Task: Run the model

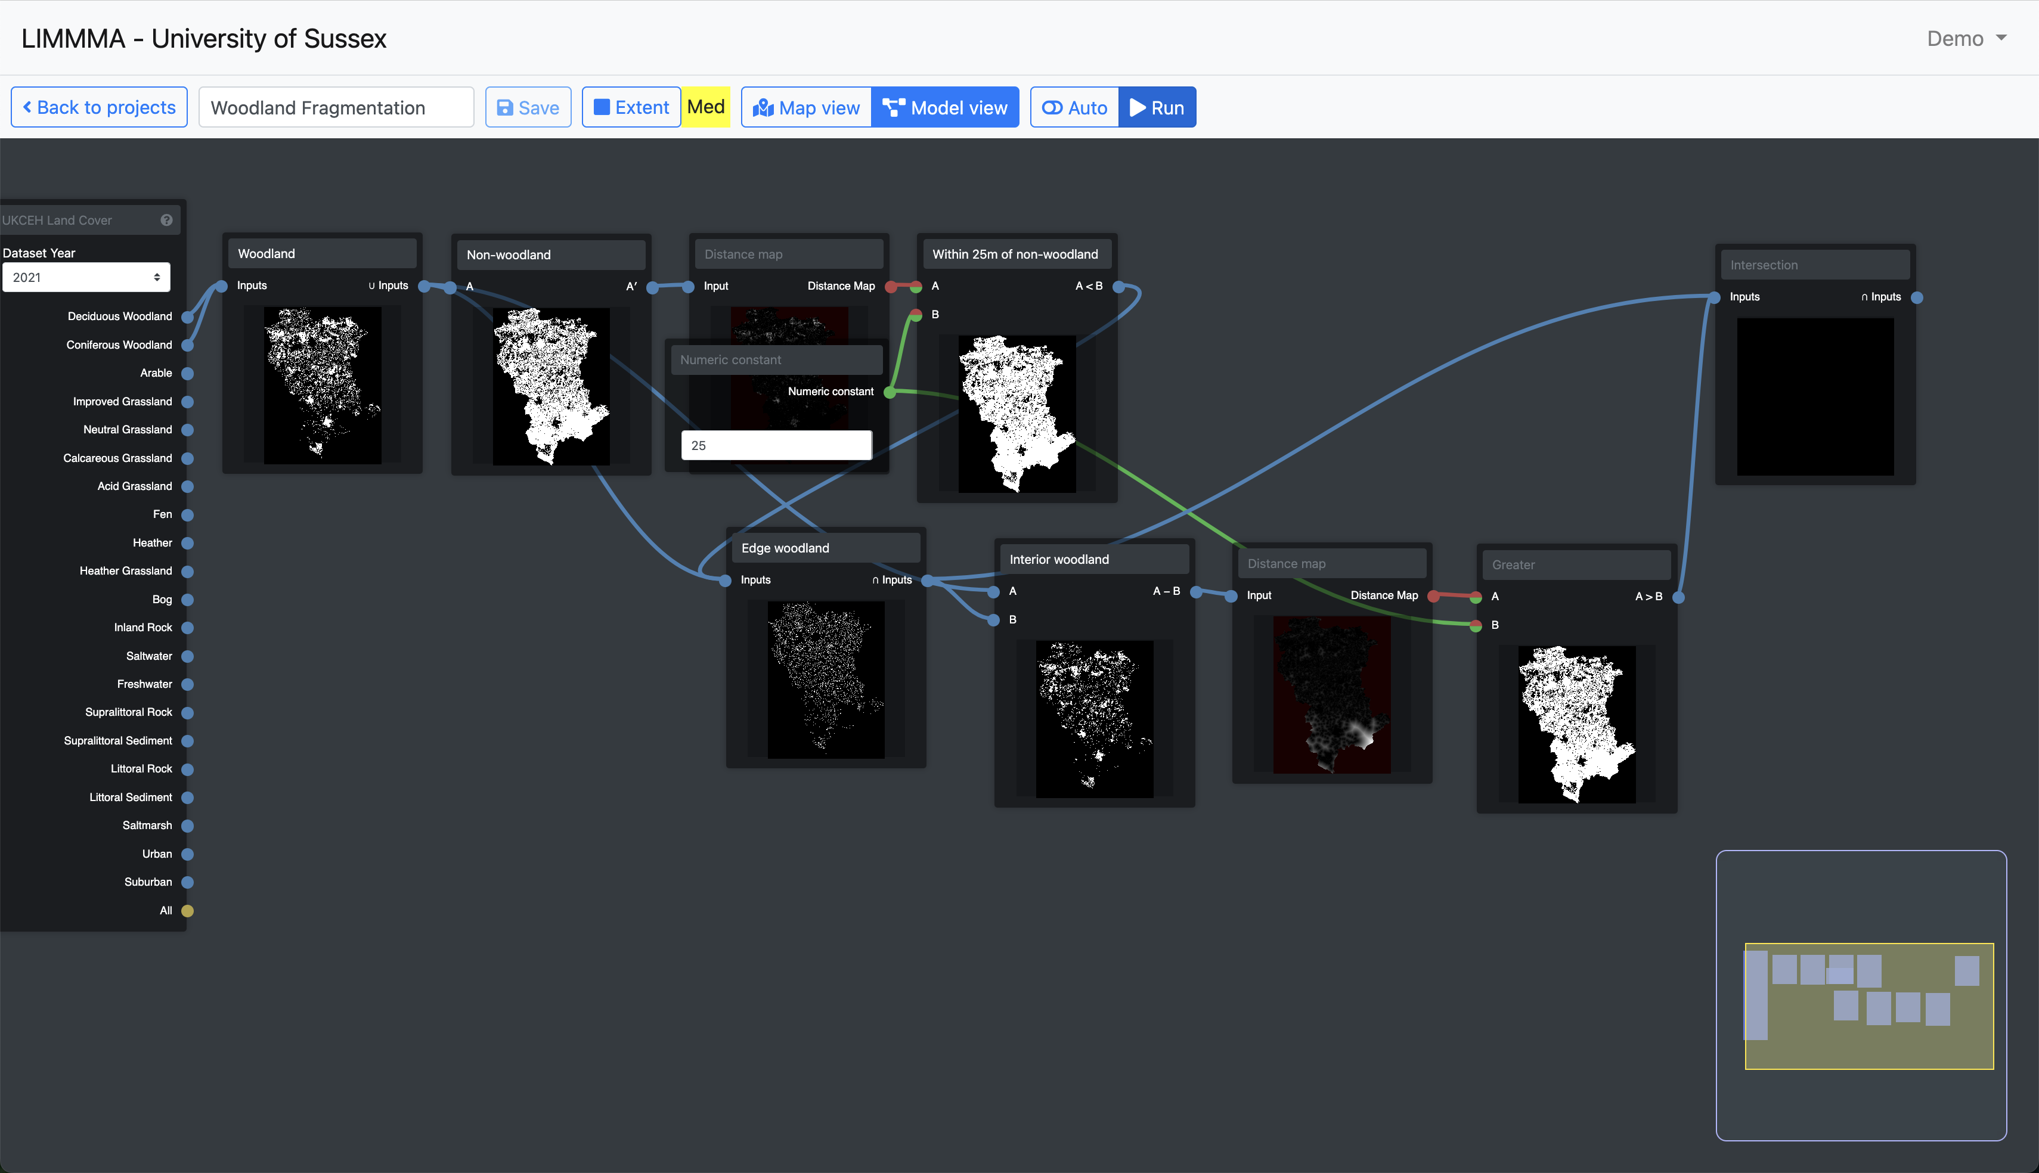Action: [x=1157, y=107]
